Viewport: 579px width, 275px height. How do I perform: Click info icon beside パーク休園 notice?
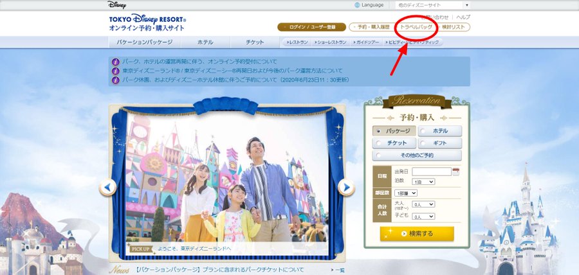pos(116,80)
